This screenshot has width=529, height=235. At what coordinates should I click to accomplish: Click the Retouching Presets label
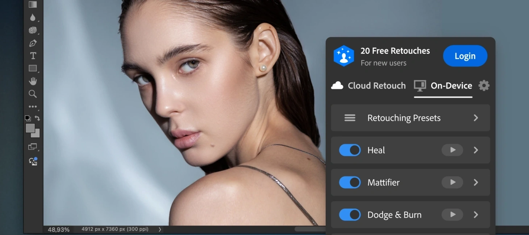pyautogui.click(x=404, y=118)
